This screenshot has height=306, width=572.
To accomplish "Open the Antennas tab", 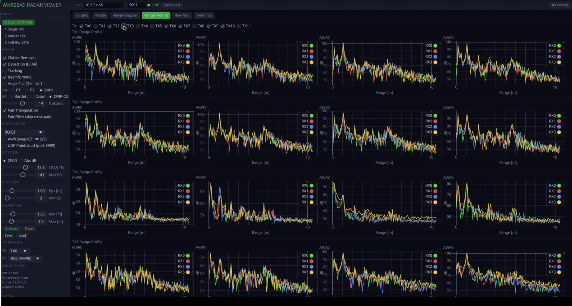I will coord(204,15).
